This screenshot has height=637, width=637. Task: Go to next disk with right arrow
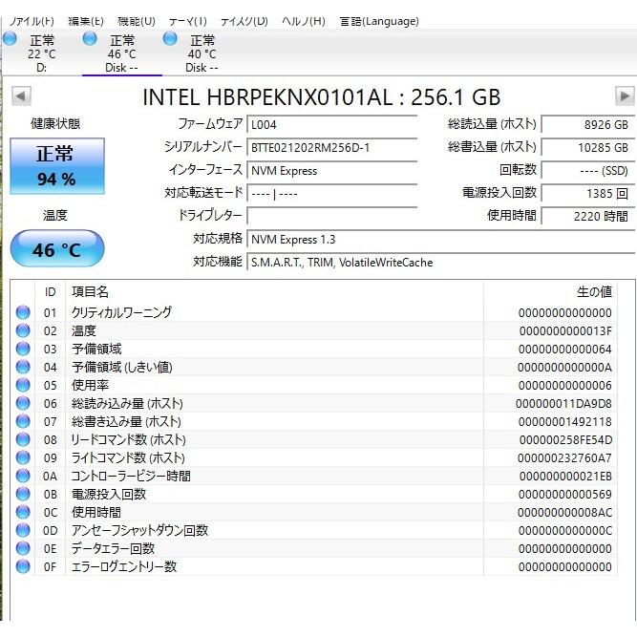[x=625, y=96]
